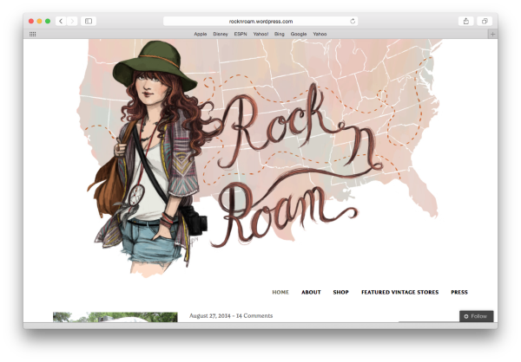This screenshot has width=521, height=362.
Task: Click the Safari back arrow button
Action: click(61, 21)
